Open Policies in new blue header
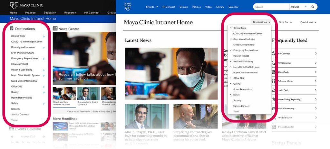Screen dimensions: 330x149 (x=196, y=7)
